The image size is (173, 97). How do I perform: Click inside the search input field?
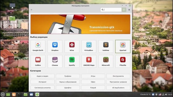coord(111,10)
